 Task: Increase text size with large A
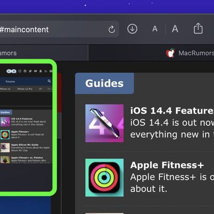(x=175, y=29)
